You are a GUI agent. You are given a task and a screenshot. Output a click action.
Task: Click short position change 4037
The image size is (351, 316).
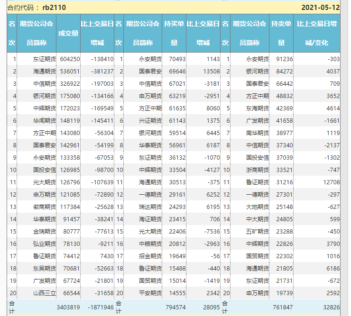pos(333,72)
